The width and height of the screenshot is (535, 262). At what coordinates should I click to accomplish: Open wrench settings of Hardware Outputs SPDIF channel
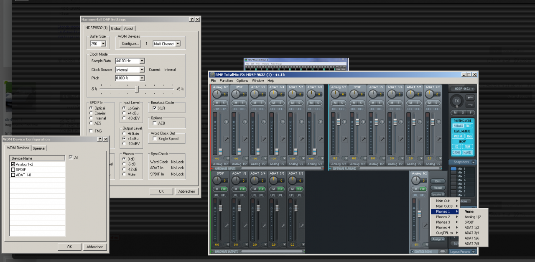click(x=227, y=225)
